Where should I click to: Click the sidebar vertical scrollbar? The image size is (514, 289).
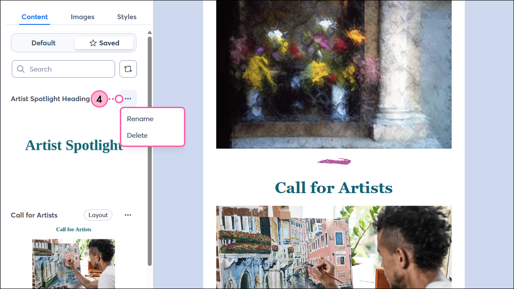click(150, 151)
